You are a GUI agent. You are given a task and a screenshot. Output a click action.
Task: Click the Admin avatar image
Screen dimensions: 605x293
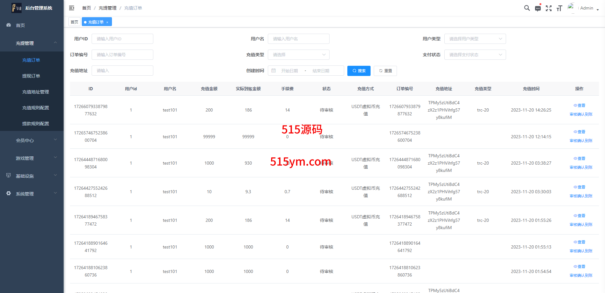coord(572,8)
